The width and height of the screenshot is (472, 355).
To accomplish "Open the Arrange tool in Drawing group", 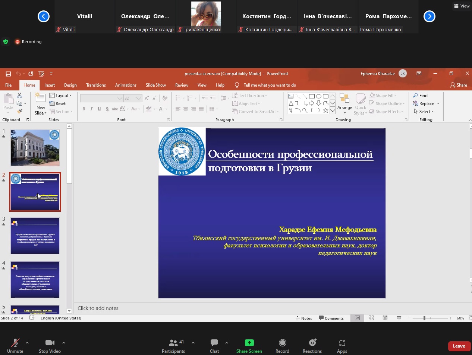I will [x=344, y=103].
